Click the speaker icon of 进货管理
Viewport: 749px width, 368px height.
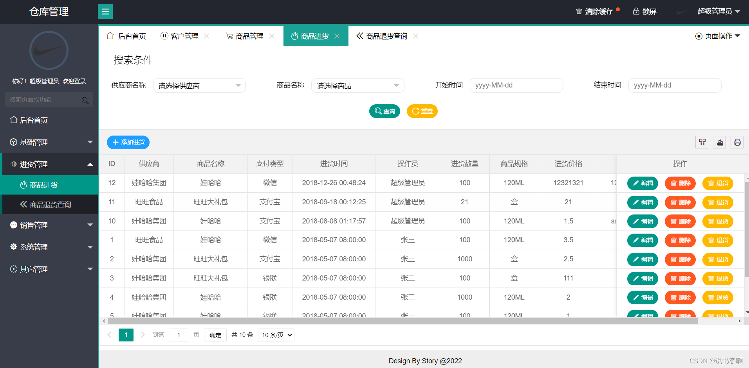(14, 164)
